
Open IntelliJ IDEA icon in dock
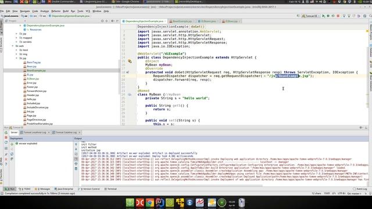click(160, 203)
